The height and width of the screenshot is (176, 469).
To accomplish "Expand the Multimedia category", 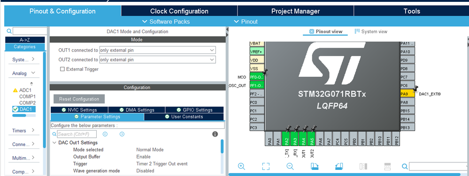I will pos(23,158).
